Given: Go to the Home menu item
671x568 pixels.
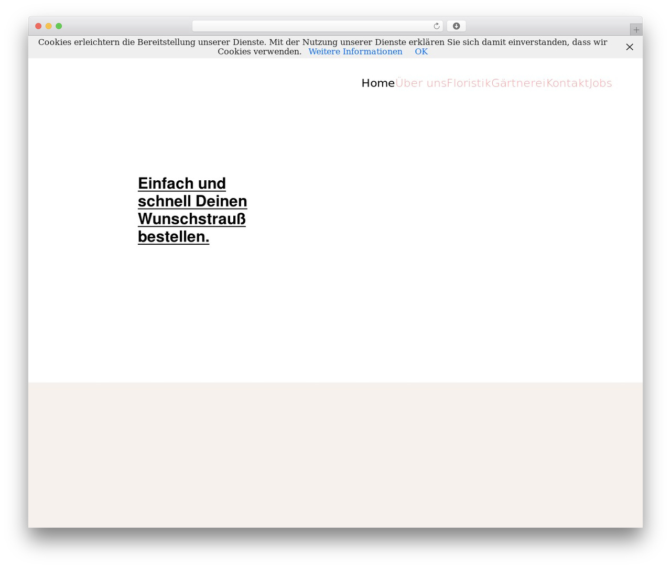Looking at the screenshot, I should point(378,83).
